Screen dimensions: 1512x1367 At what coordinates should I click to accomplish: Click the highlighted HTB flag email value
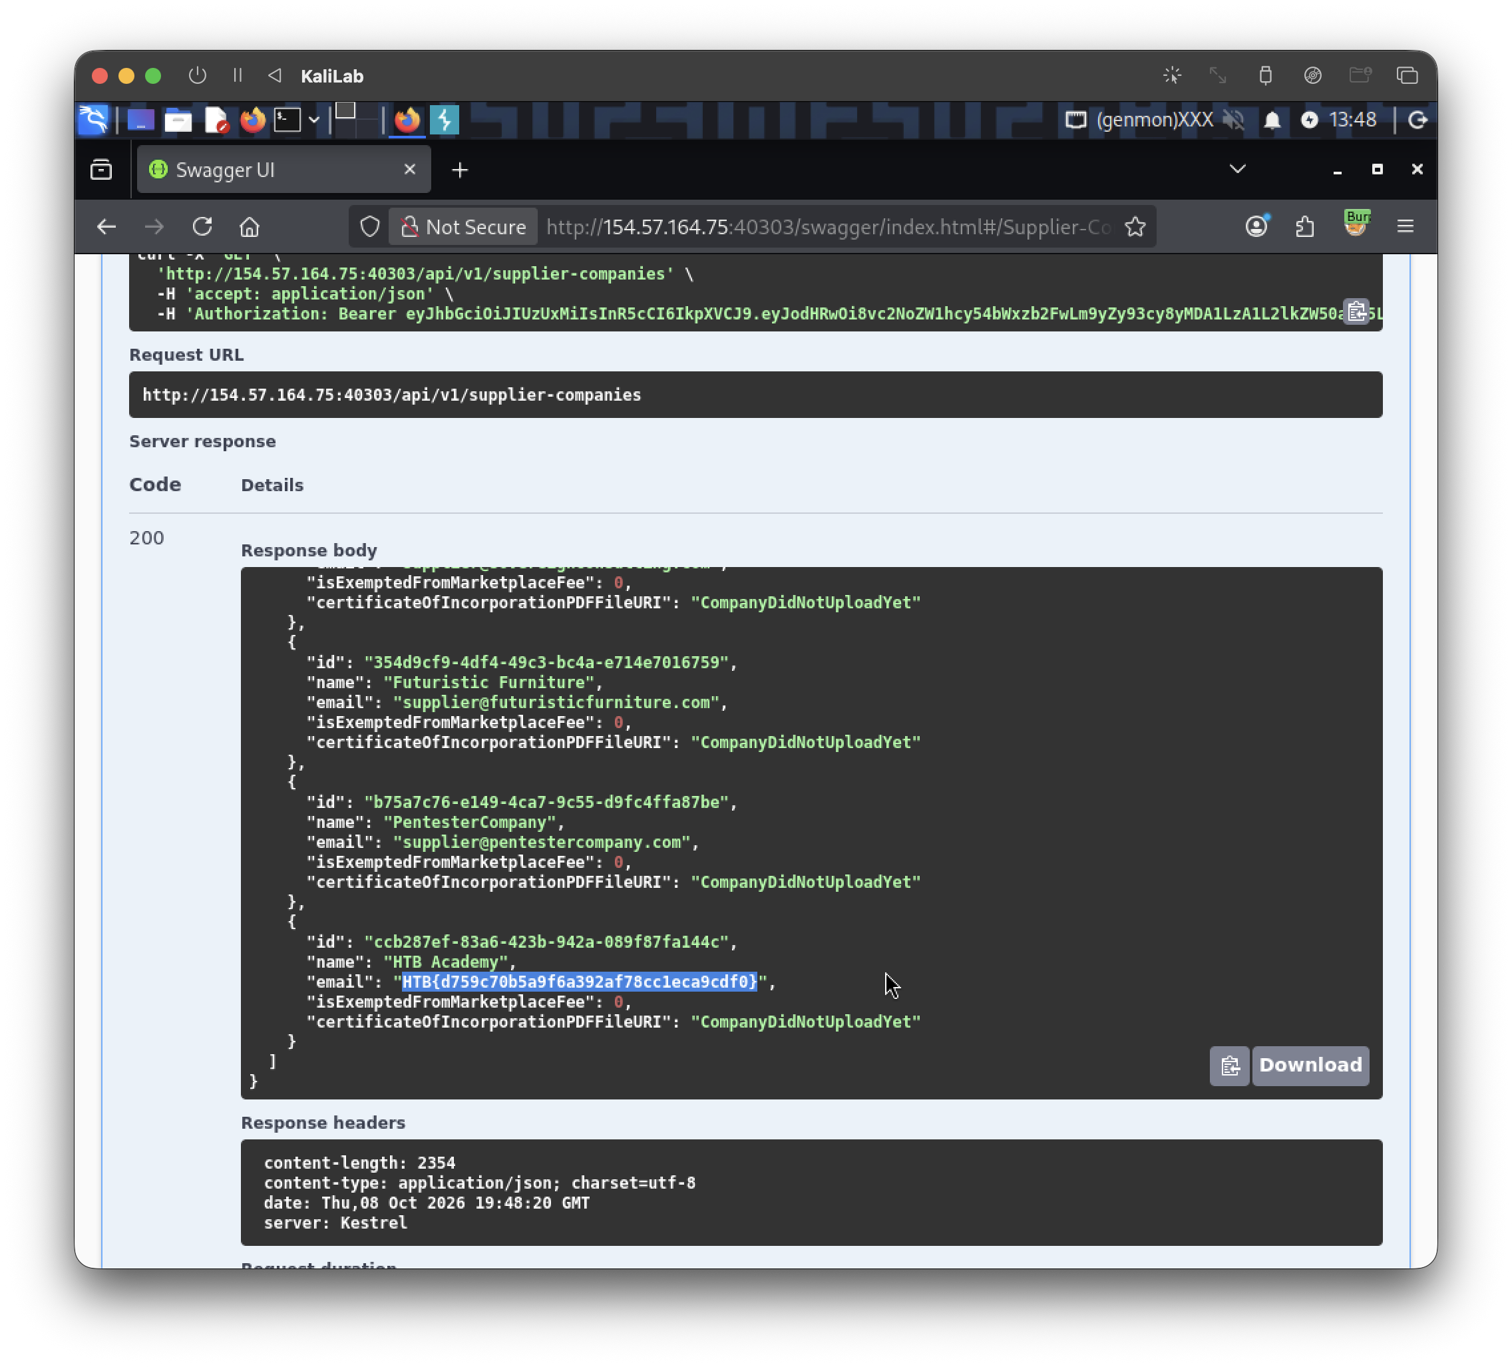click(x=579, y=982)
